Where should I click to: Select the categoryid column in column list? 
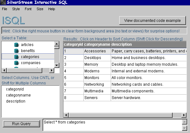click(x=15, y=89)
